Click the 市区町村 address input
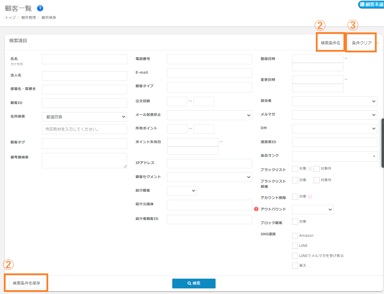Image resolution: width=384 pixels, height=294 pixels. pyautogui.click(x=85, y=129)
